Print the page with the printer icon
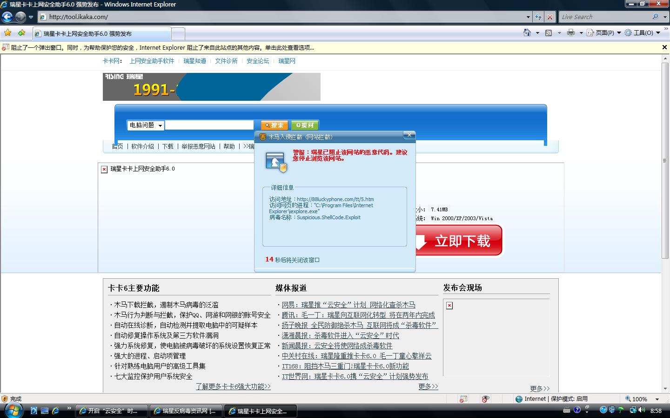Viewport: 670px width, 418px height. (x=571, y=33)
